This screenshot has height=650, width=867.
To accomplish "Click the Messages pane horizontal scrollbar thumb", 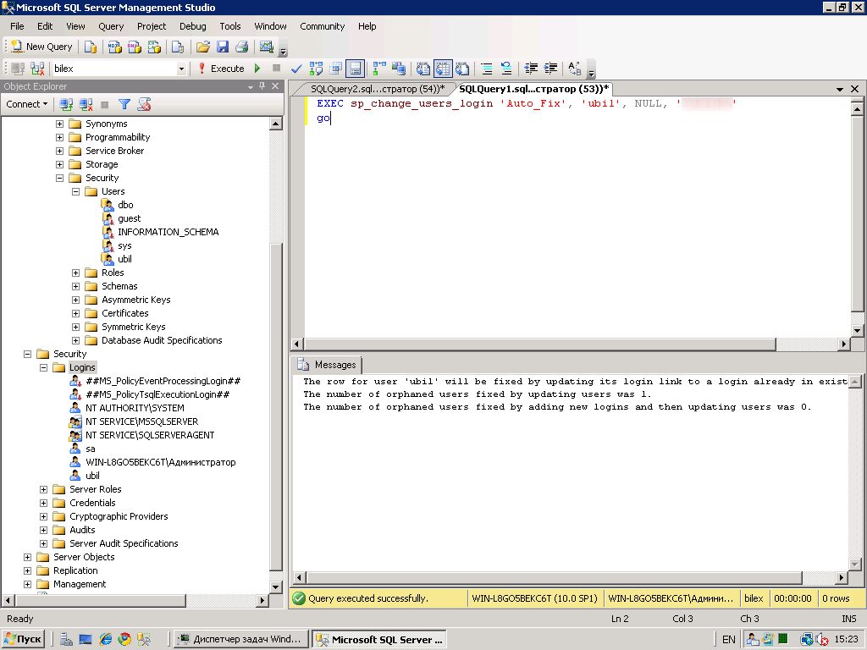I will click(555, 577).
